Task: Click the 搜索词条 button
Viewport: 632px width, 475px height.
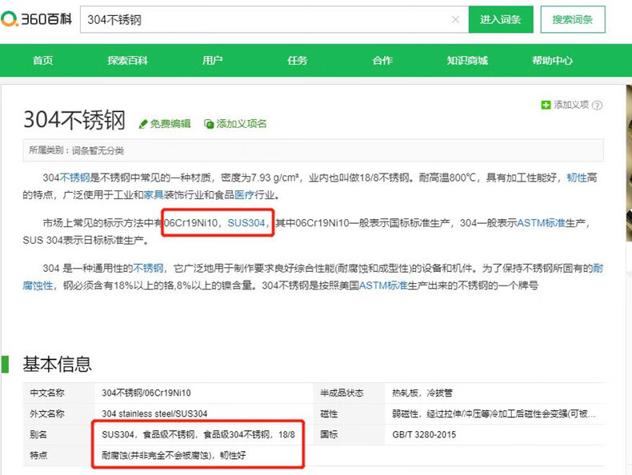Action: [x=573, y=20]
